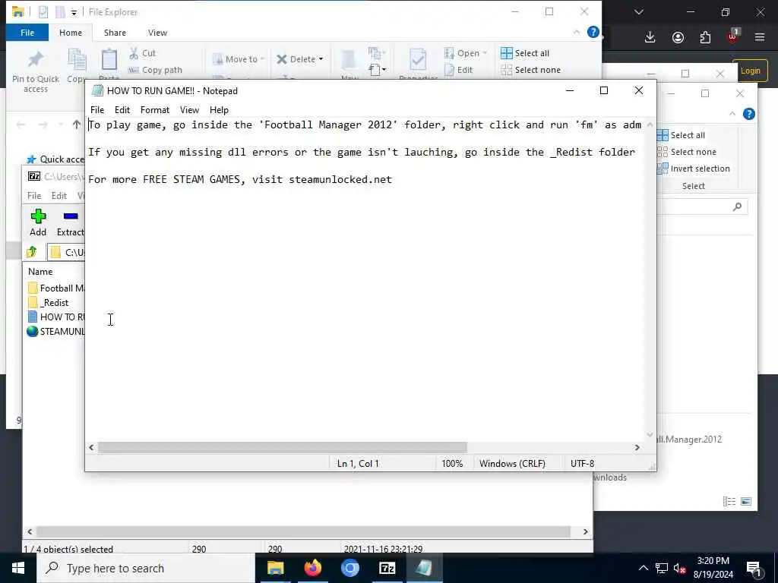Image resolution: width=778 pixels, height=583 pixels.
Task: Open Notepad File menu
Action: pos(97,110)
